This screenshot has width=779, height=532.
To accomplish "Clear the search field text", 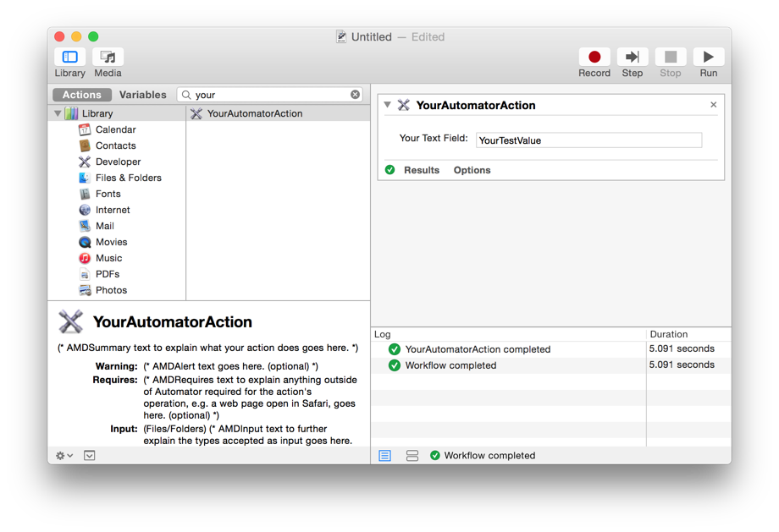I will 355,94.
